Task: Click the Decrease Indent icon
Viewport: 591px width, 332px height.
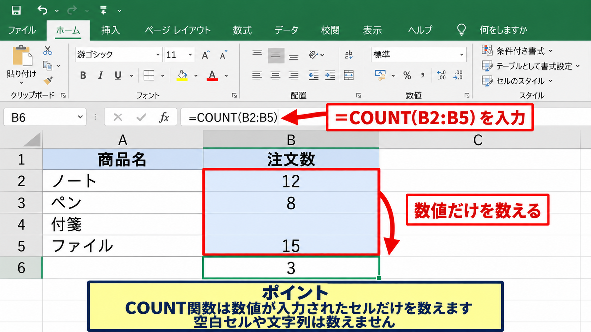Action: point(313,75)
